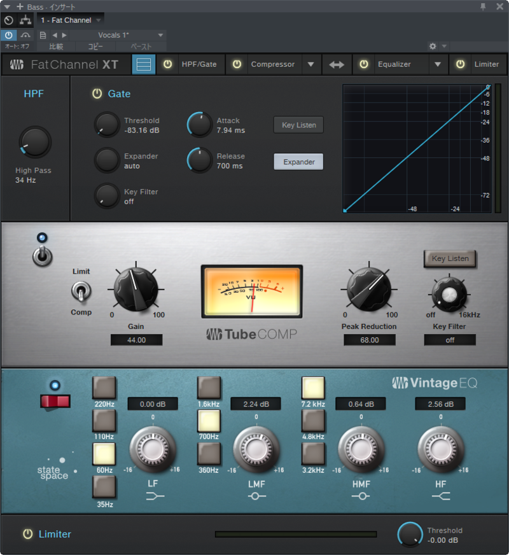Click the Tube Comp Key Listen button
The height and width of the screenshot is (555, 509).
450,259
